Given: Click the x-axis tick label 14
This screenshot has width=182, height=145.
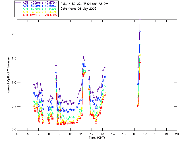Looking at the screenshot, I should click(x=113, y=134).
